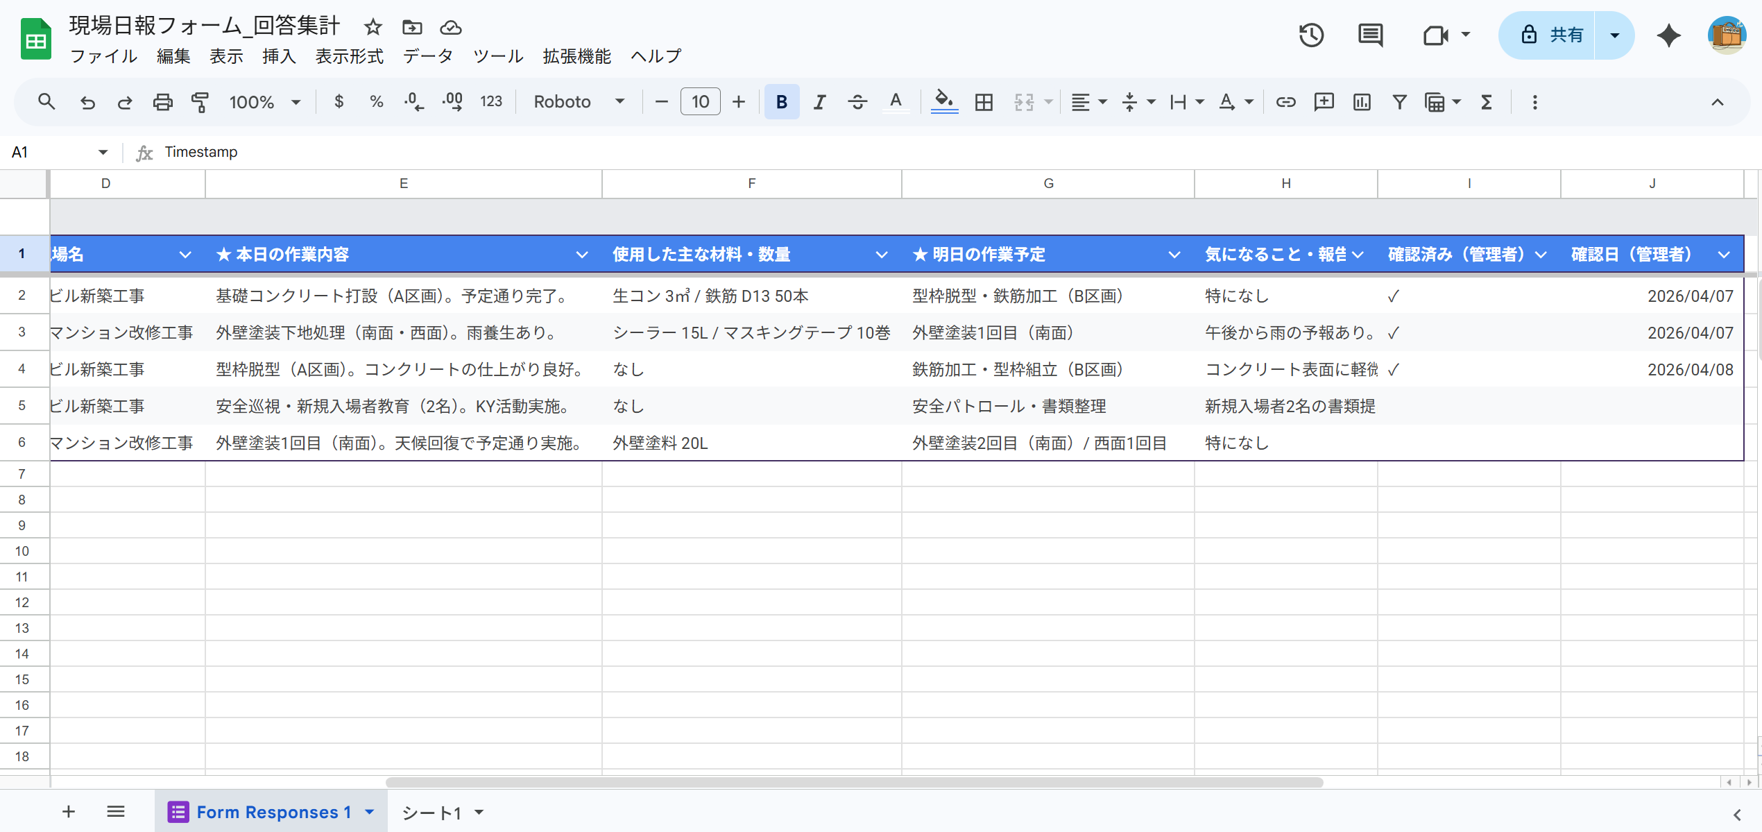
Task: Click the borders icon
Action: tap(983, 102)
